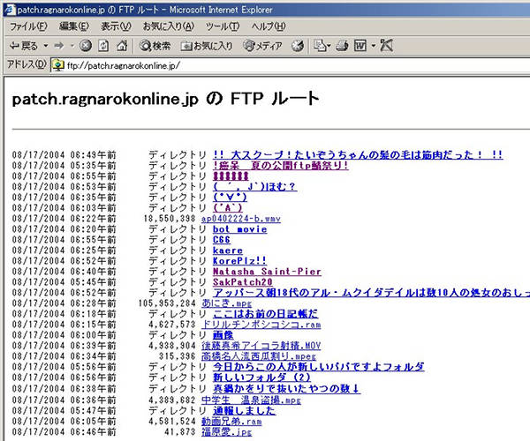Click the ap0402224-b.wmv file link

[x=240, y=218]
